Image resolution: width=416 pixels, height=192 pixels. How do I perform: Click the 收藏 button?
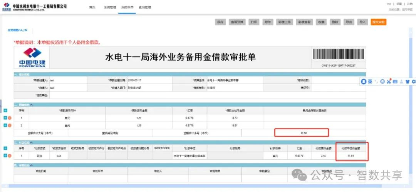[x=321, y=22]
